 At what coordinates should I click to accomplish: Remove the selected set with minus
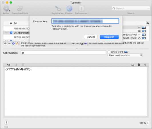(x=9, y=43)
